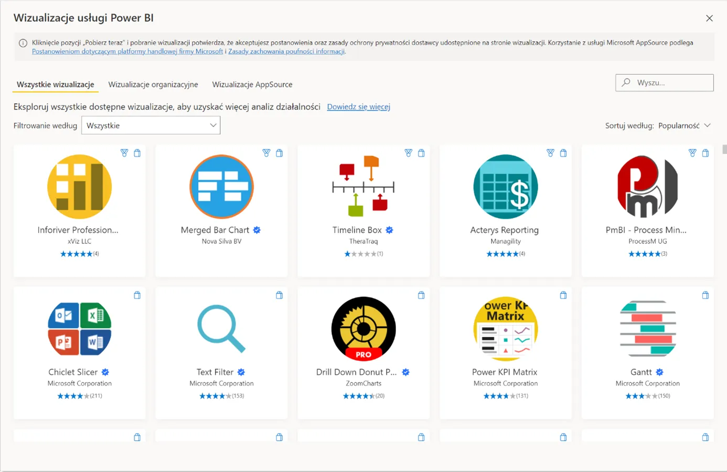Click the "Timeline Box" title text
This screenshot has width=727, height=472.
[357, 230]
